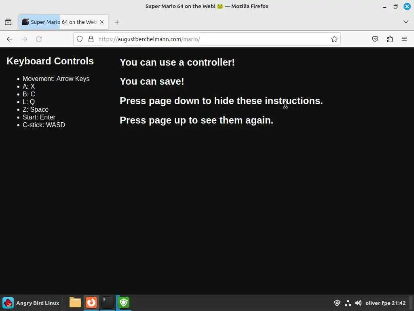Click the 'You can save!' text

(152, 81)
